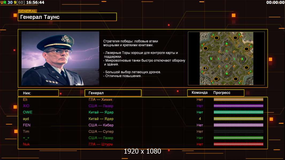
Task: Select player nickname Nuk
Action: pos(26,144)
